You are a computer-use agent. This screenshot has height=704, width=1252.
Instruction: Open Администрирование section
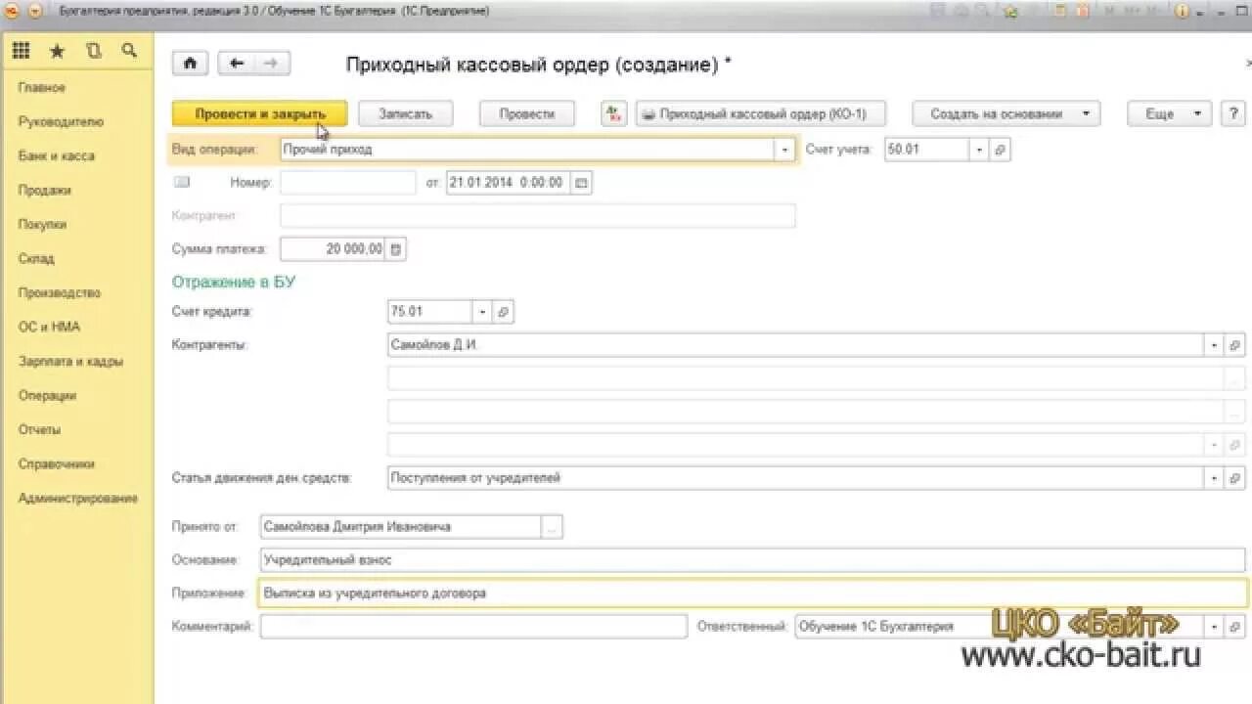click(x=78, y=498)
